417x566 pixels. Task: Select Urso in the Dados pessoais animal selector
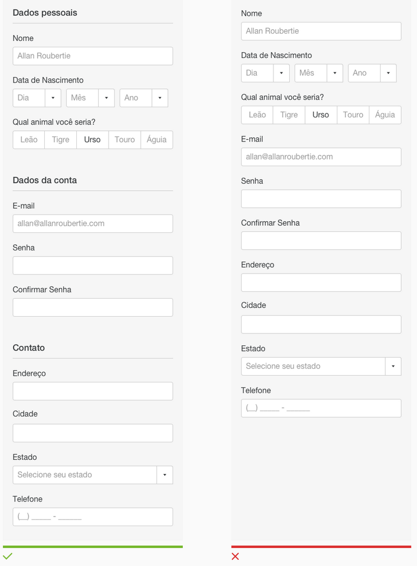coord(92,140)
